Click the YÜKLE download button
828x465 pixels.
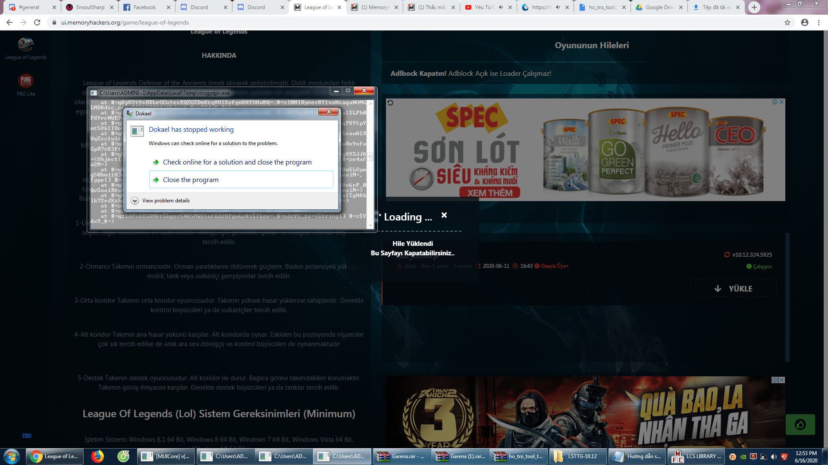(734, 288)
